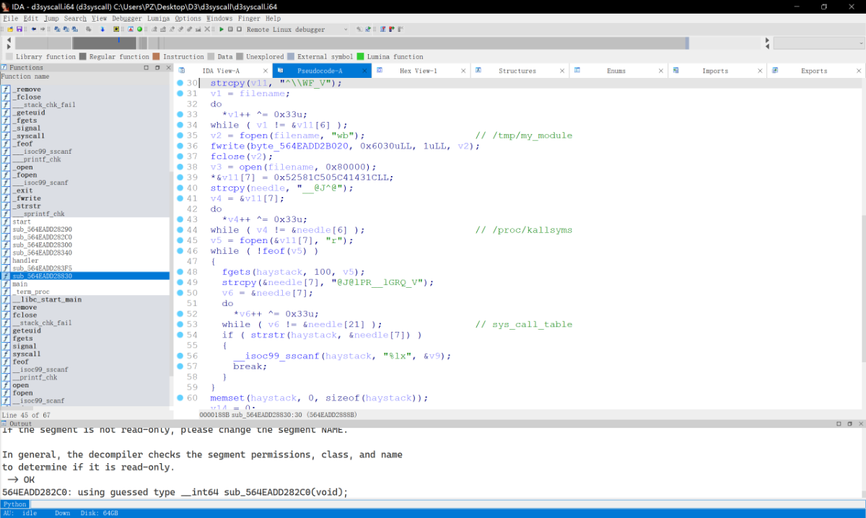Open the Debugger menu
The height and width of the screenshot is (518, 866).
pos(127,18)
